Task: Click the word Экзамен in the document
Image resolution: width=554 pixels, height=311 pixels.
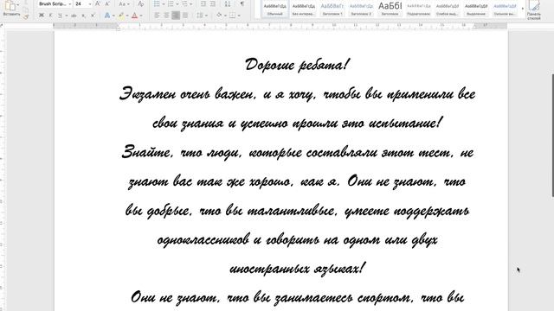Action: point(147,94)
